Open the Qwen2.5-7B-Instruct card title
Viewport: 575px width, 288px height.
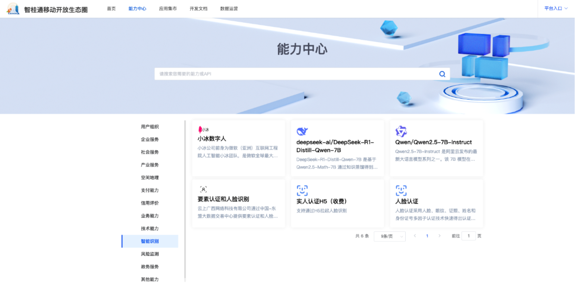(x=433, y=142)
